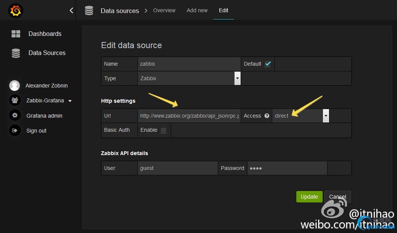
Task: Uncheck the Default data source checkbox
Action: pyautogui.click(x=268, y=64)
